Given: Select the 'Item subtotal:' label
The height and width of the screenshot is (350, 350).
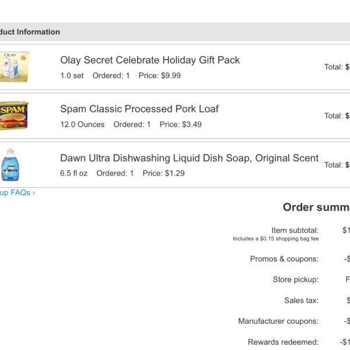Looking at the screenshot, I should [x=295, y=230].
